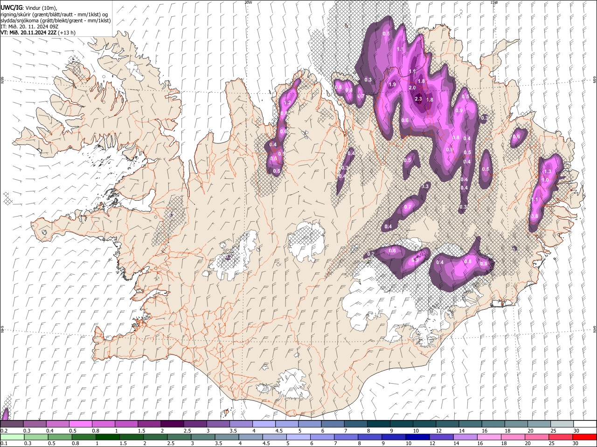Pick the light lavender swatch between 4 and 4.5 in the top legend
597x447 pixels.
(264, 424)
